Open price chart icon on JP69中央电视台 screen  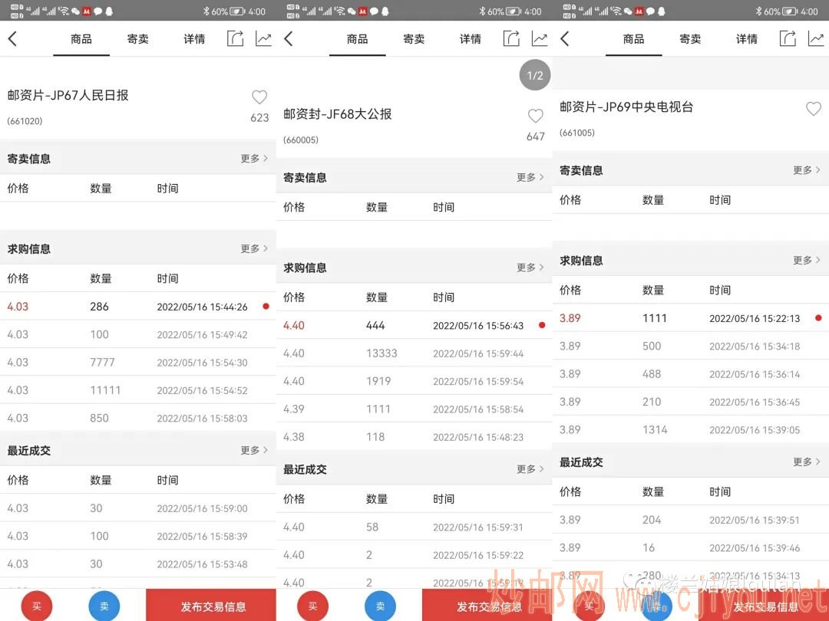pyautogui.click(x=816, y=38)
